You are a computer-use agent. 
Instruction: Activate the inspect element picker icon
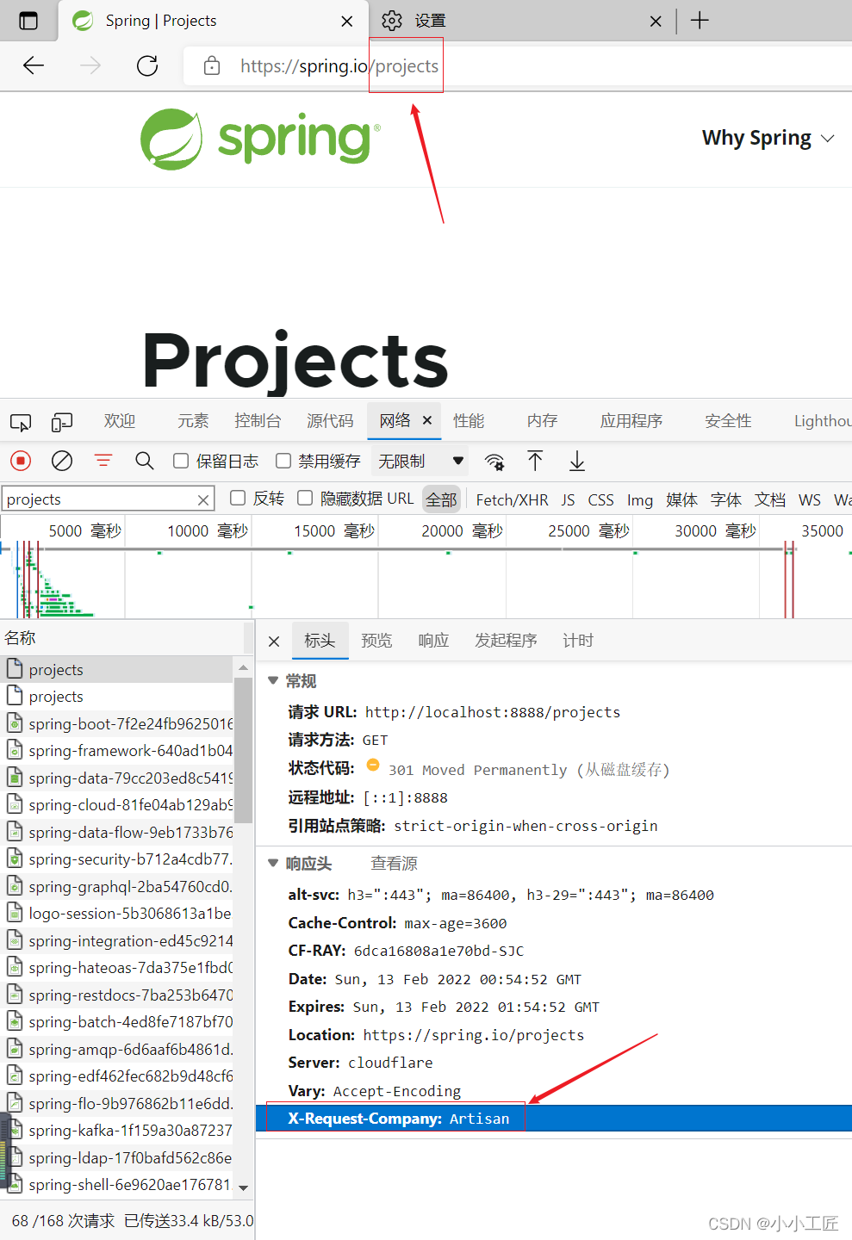coord(21,422)
